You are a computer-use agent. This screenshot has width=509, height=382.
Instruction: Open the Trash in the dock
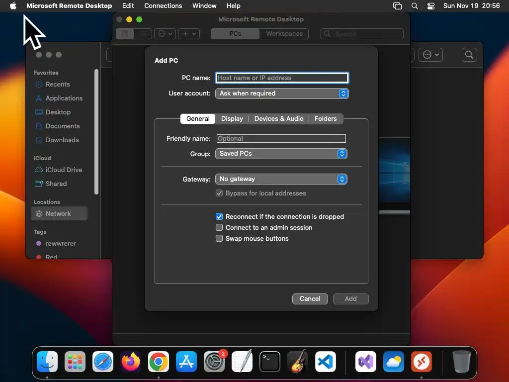pos(461,362)
